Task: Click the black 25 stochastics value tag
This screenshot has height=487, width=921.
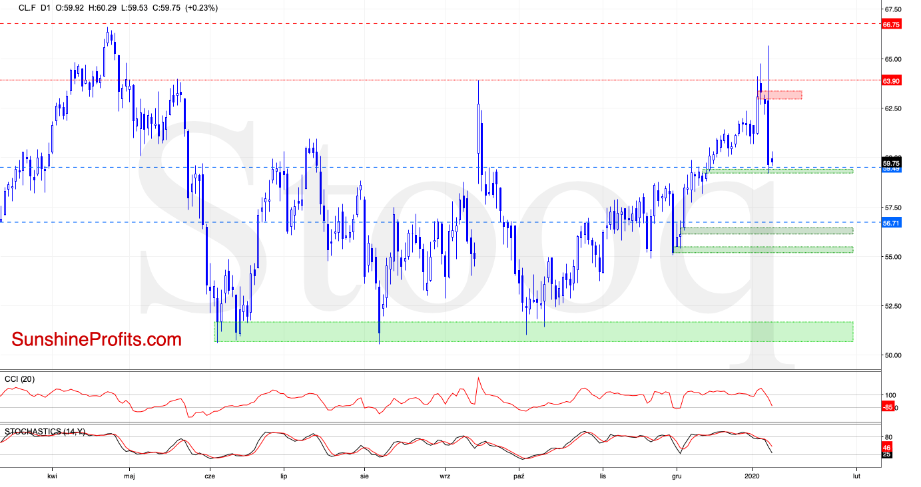Action: coord(887,454)
